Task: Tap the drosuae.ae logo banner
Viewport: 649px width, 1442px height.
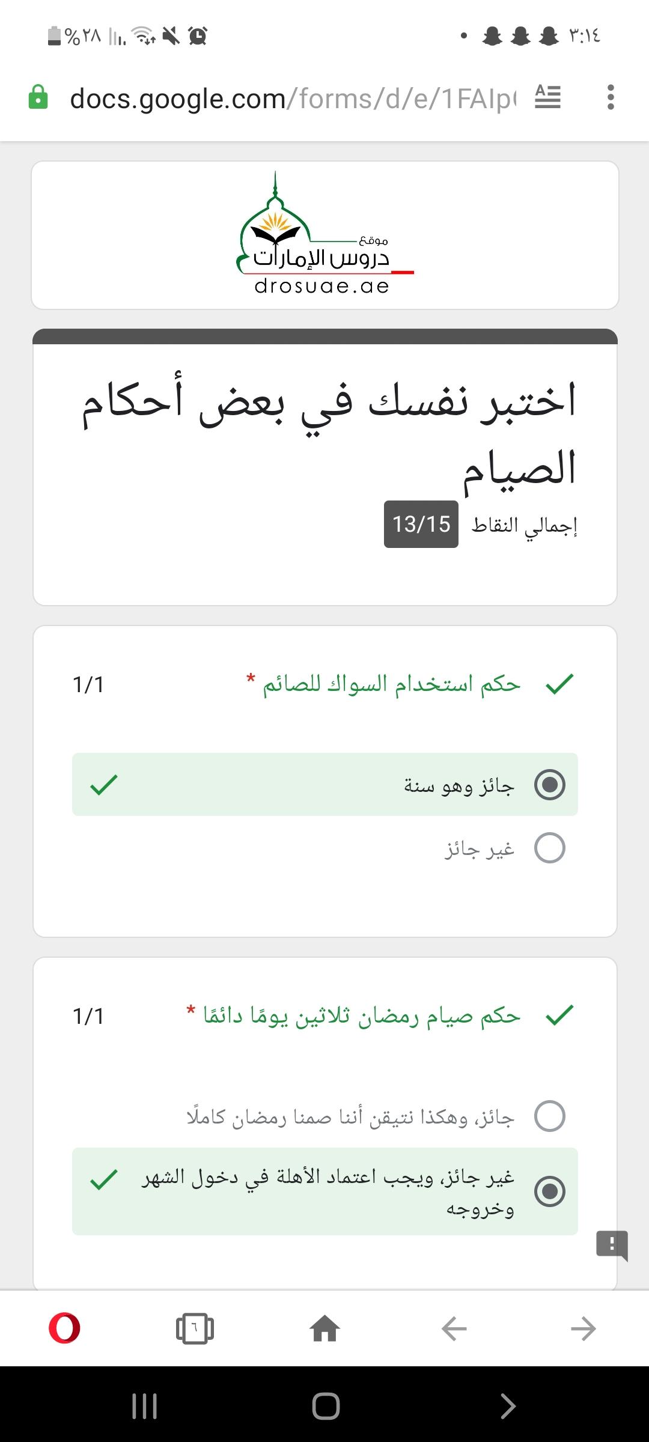Action: [x=324, y=236]
